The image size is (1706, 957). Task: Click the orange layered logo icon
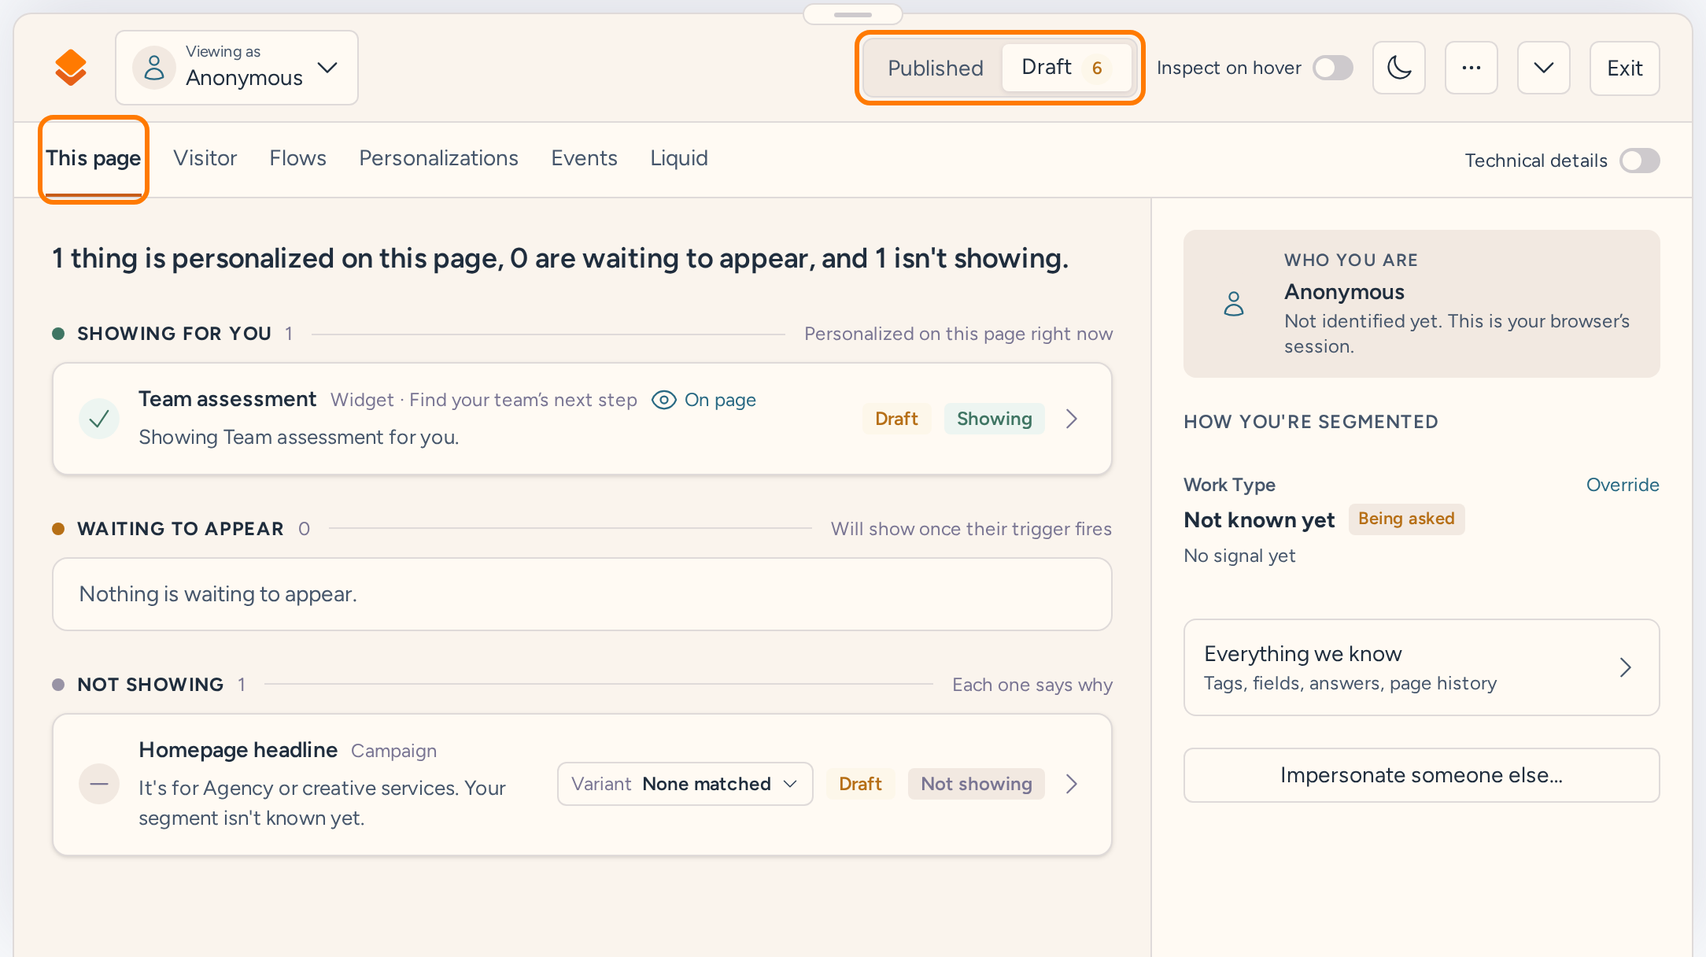(71, 68)
